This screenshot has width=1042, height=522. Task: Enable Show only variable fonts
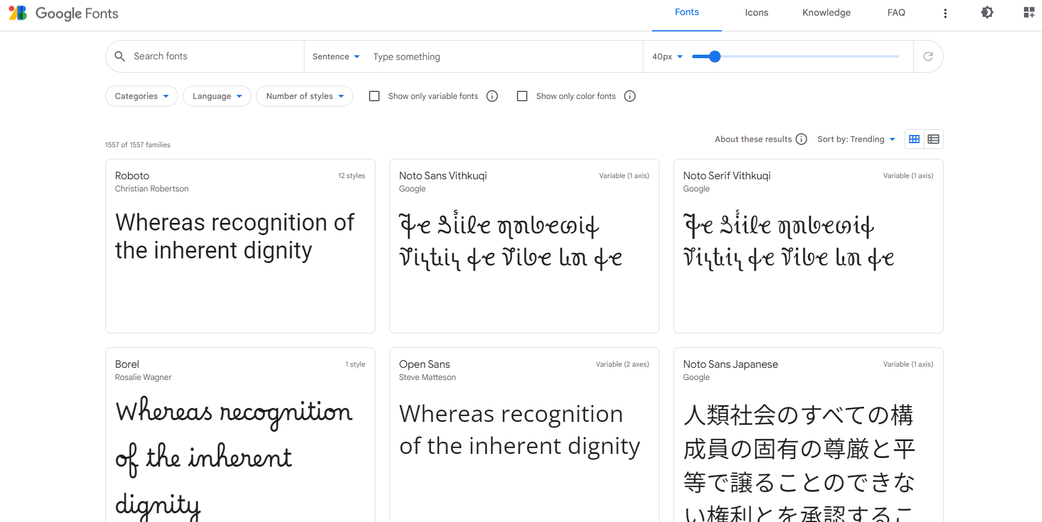pos(374,96)
